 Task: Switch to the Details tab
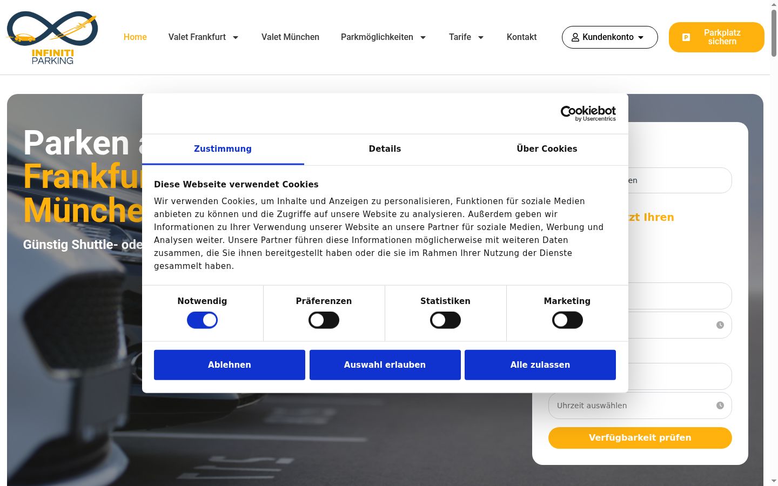(385, 149)
